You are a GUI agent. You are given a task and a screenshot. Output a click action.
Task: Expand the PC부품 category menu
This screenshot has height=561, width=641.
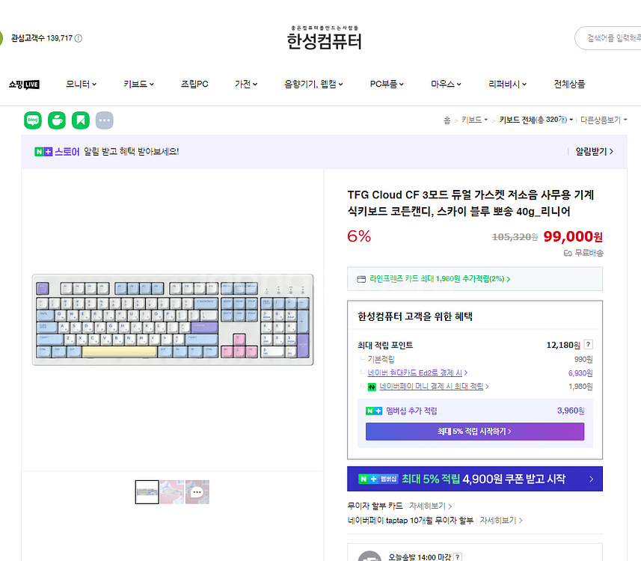pyautogui.click(x=387, y=85)
